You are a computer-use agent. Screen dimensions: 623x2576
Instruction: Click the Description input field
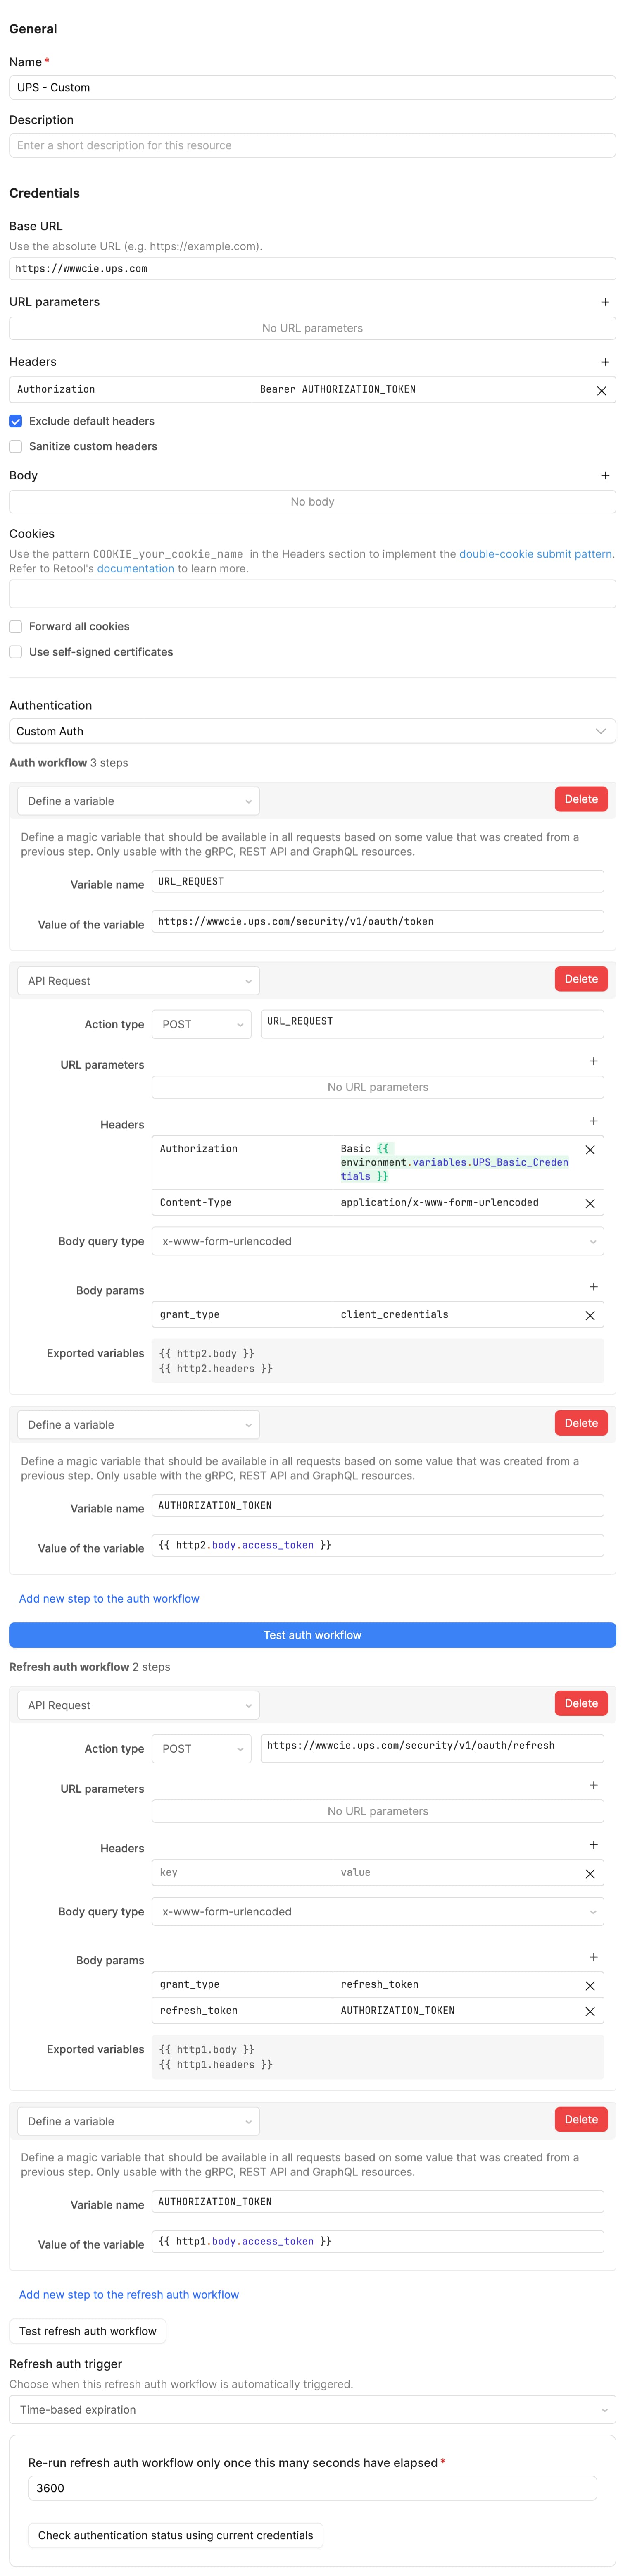(312, 146)
